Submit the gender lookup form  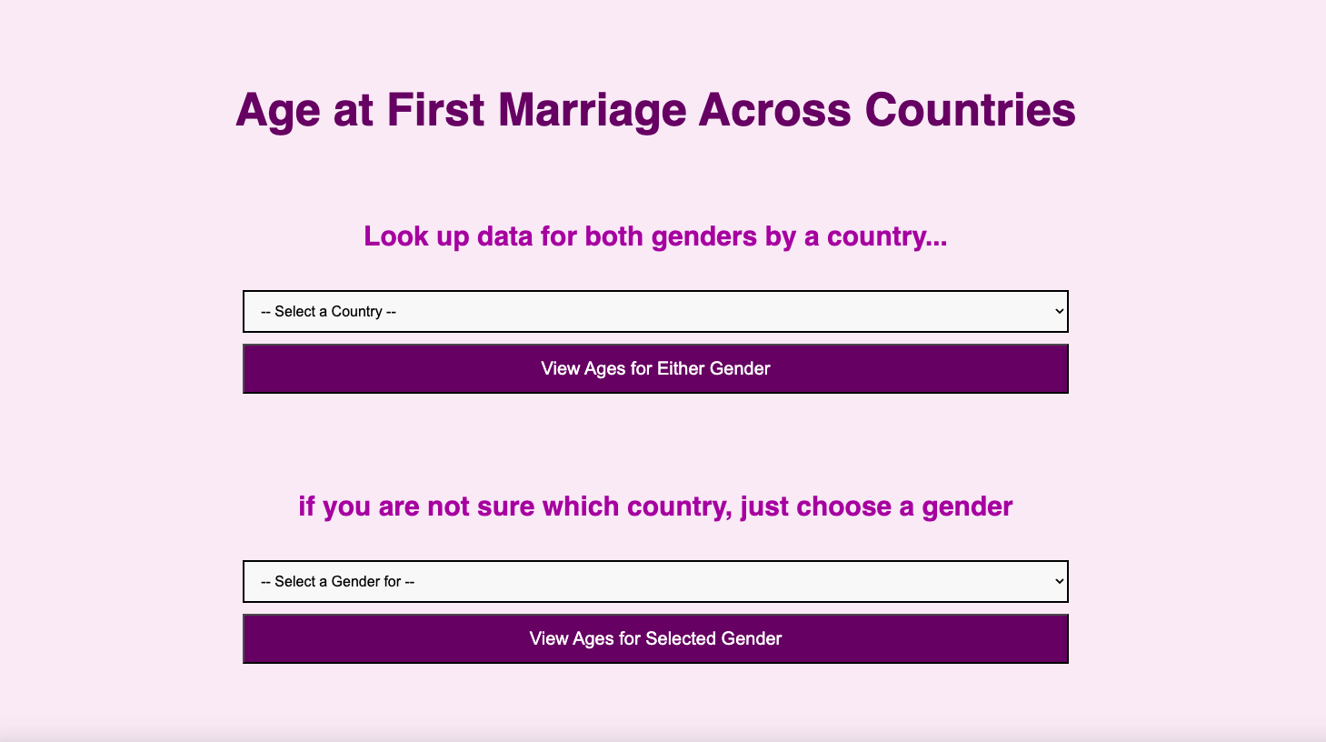[x=655, y=638]
